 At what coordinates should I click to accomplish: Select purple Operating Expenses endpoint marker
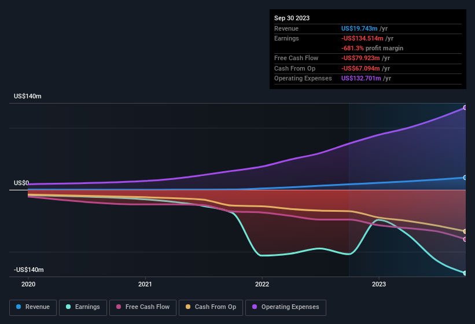465,108
